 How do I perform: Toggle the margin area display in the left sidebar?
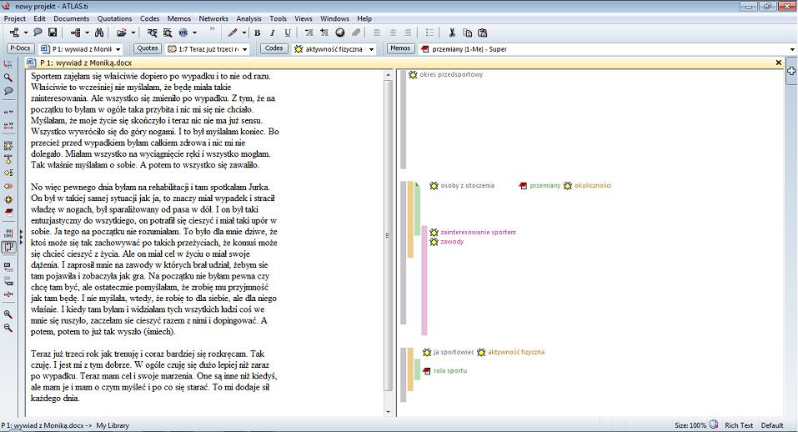point(8,248)
